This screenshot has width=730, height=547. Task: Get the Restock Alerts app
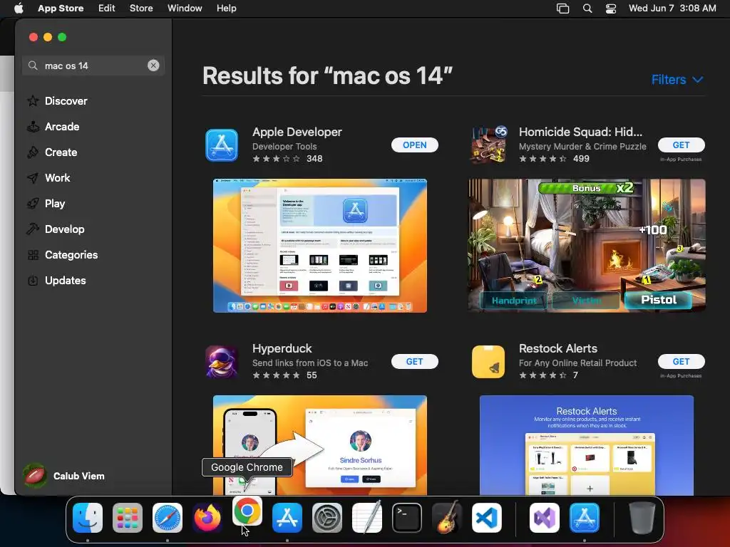point(681,361)
